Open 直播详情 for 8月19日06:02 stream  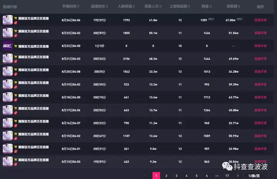(x=260, y=85)
